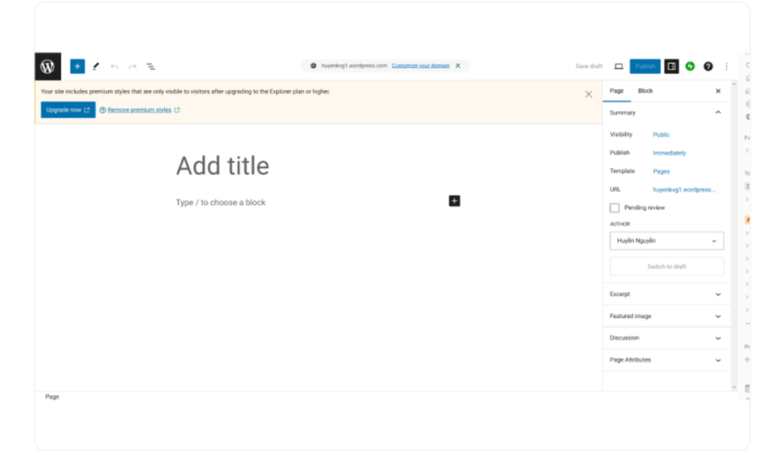
Task: Click the Remove premium styles link
Action: click(x=139, y=110)
